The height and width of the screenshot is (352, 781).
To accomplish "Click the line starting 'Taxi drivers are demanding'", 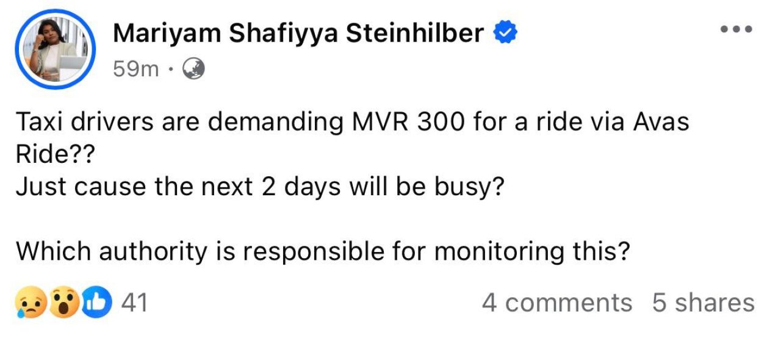I will coord(352,123).
